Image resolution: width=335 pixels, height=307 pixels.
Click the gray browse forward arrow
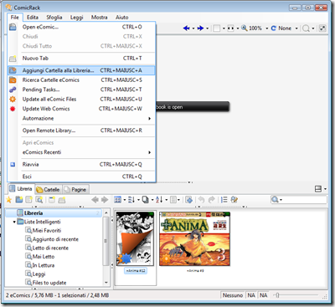coord(105,200)
